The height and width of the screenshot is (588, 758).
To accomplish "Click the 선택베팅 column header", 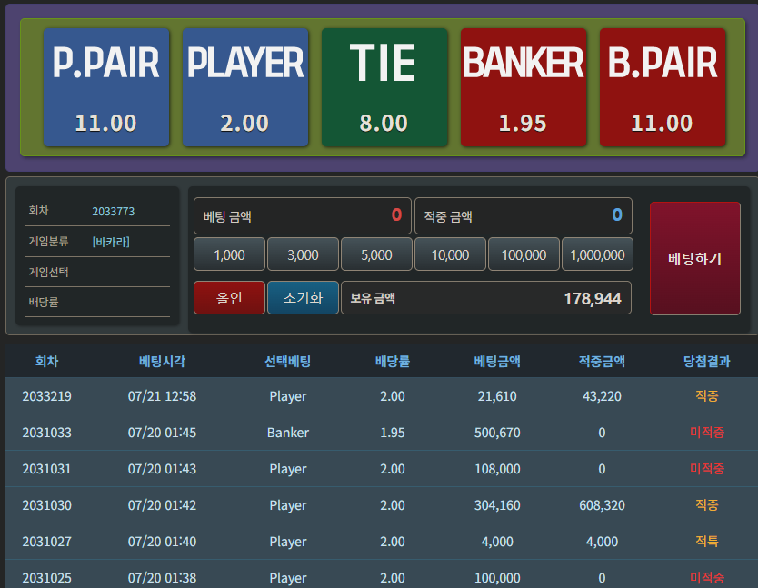I will [287, 361].
